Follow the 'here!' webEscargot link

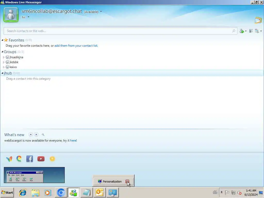tap(73, 141)
